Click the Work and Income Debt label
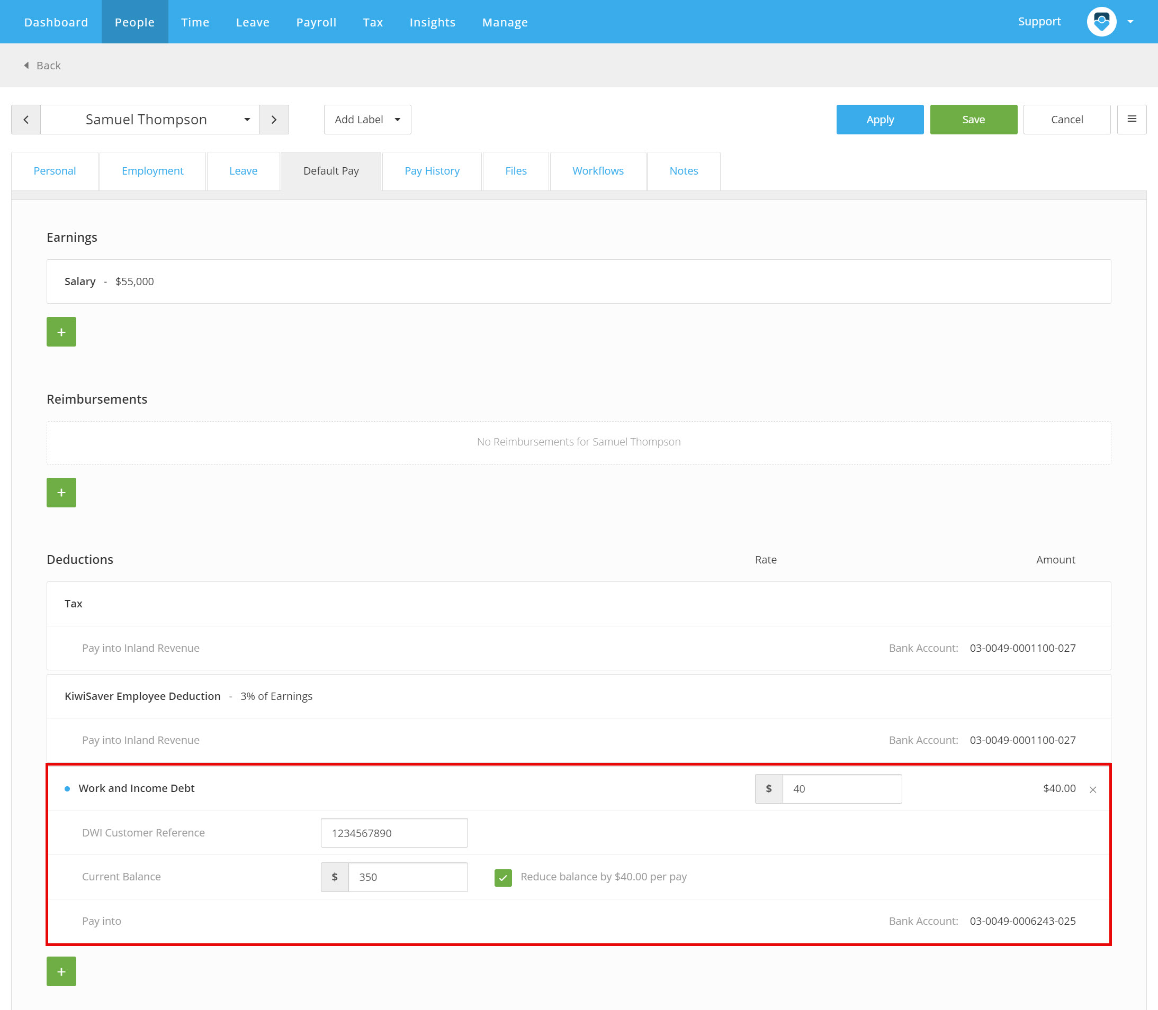Viewport: 1158px width, 1010px height. (137, 788)
